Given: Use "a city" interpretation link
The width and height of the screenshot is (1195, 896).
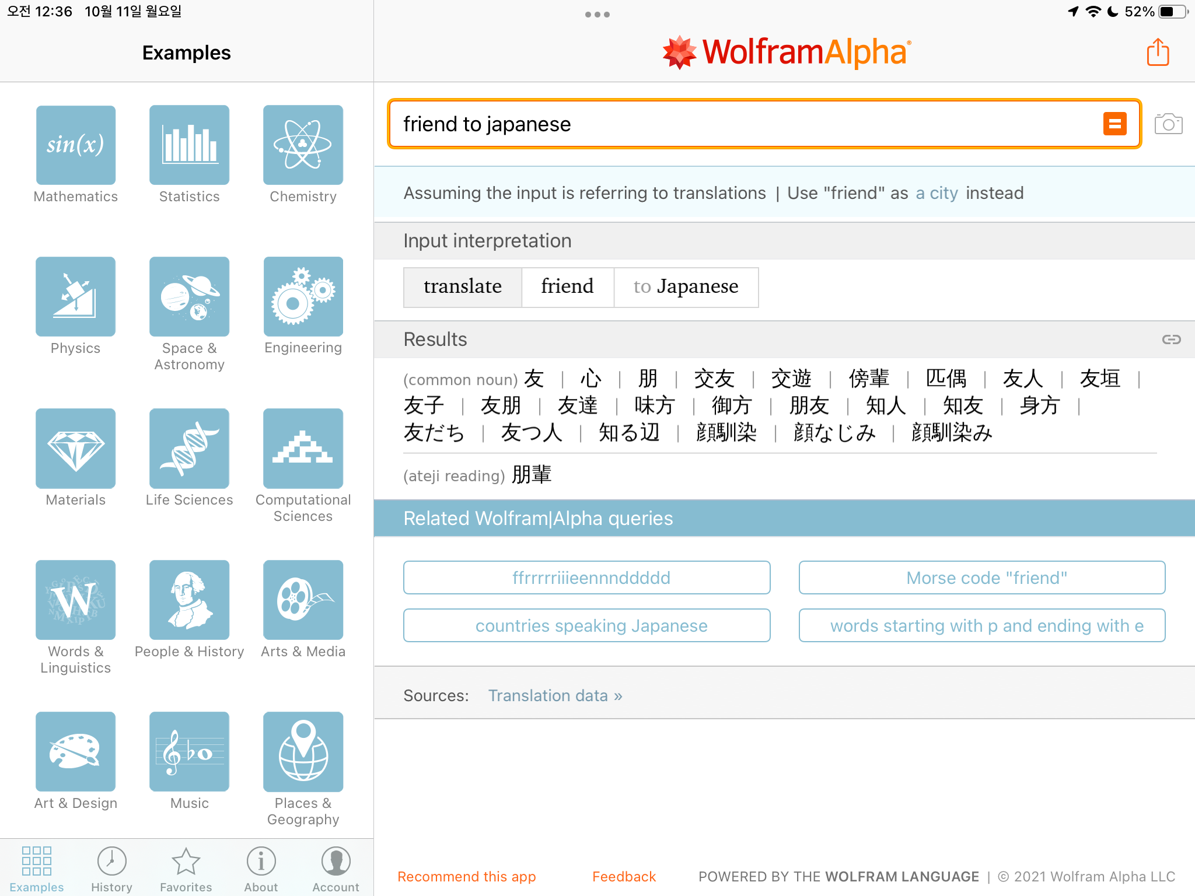Looking at the screenshot, I should coord(937,193).
